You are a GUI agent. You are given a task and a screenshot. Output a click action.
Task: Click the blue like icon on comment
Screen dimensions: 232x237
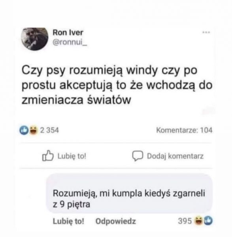[208, 221]
